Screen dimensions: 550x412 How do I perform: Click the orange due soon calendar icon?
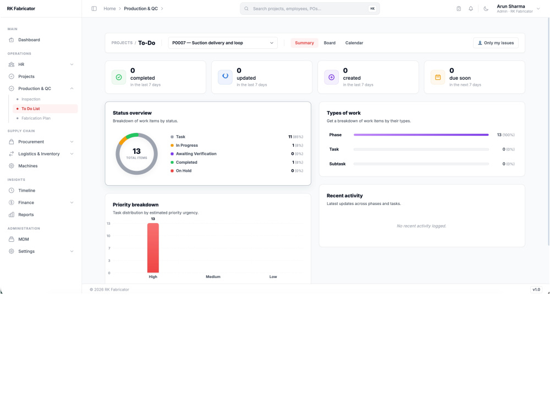point(438,77)
